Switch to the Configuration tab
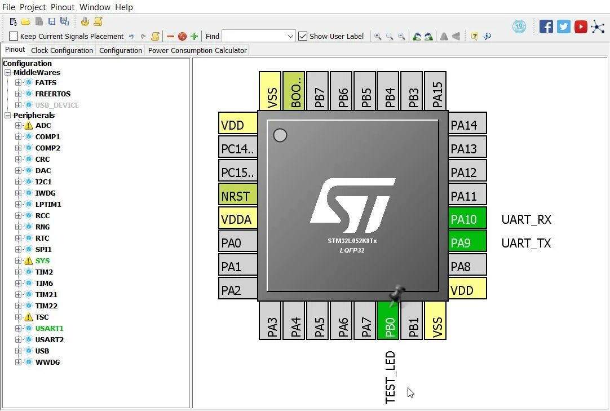Viewport: 610px width, 411px height. click(x=121, y=50)
